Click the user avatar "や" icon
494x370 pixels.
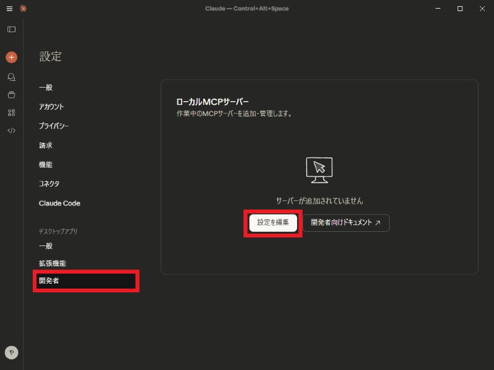(x=11, y=352)
